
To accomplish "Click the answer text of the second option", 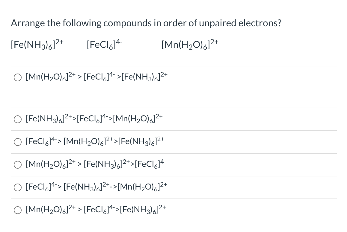I will pos(94,119).
